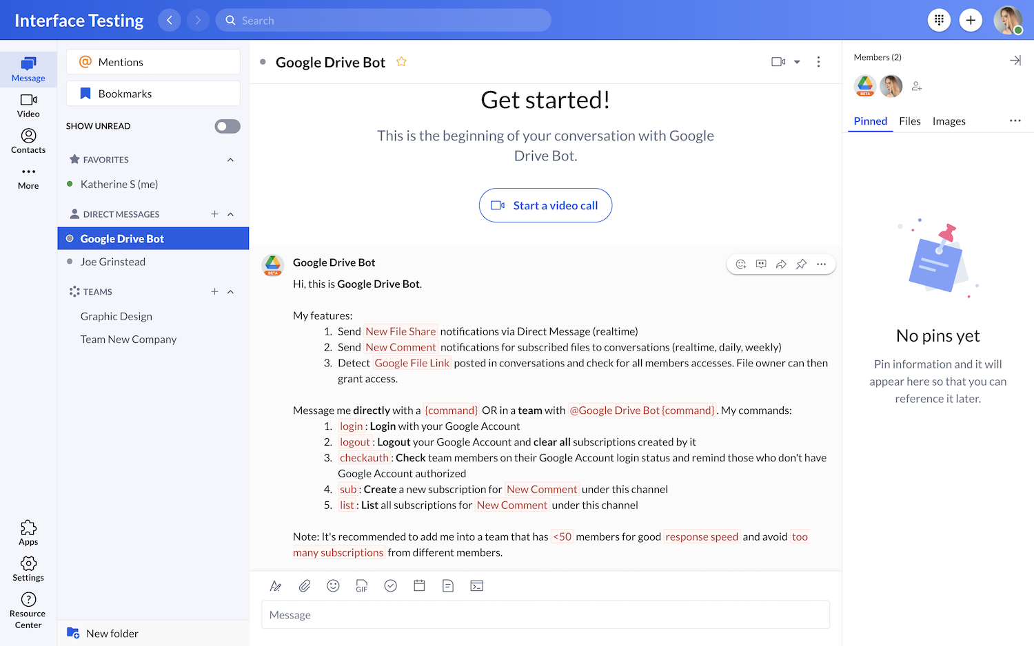
Task: Quote the bot message
Action: (x=761, y=264)
